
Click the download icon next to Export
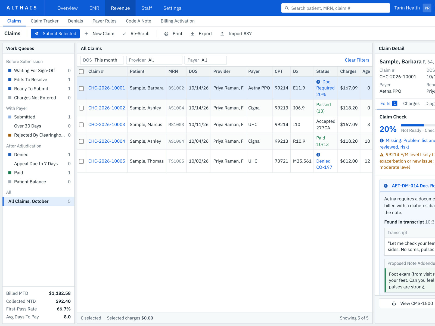[192, 34]
